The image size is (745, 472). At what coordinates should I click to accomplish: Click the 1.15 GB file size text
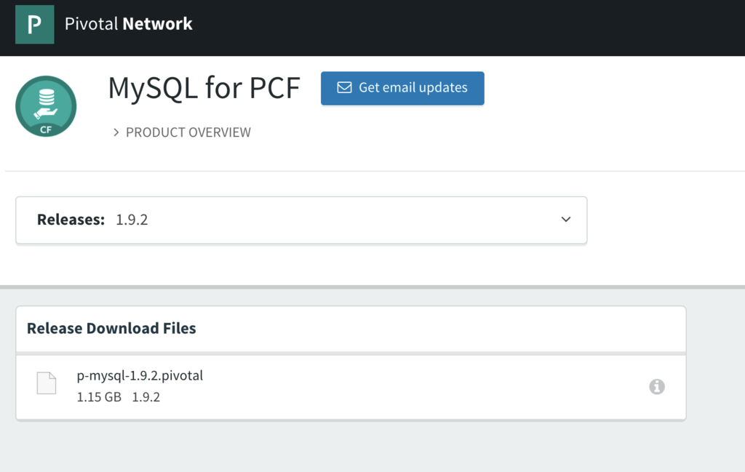(x=99, y=397)
